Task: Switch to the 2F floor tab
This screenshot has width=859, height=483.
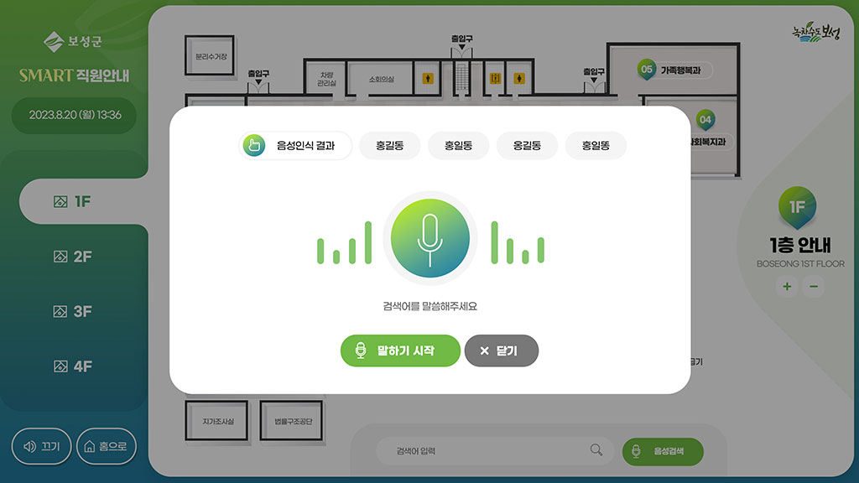Action: point(74,257)
